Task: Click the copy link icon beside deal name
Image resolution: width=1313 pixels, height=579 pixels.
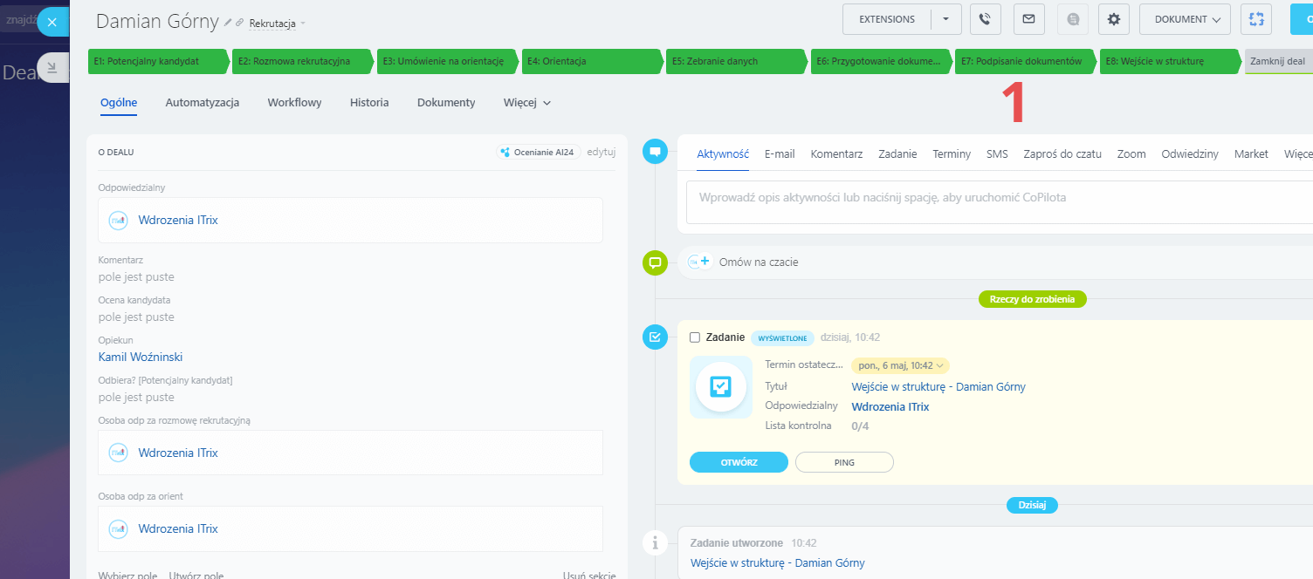Action: coord(239,23)
